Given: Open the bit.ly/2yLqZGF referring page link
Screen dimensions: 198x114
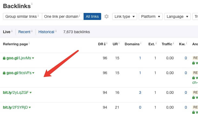Looking at the screenshot, I should pyautogui.click(x=16, y=92).
